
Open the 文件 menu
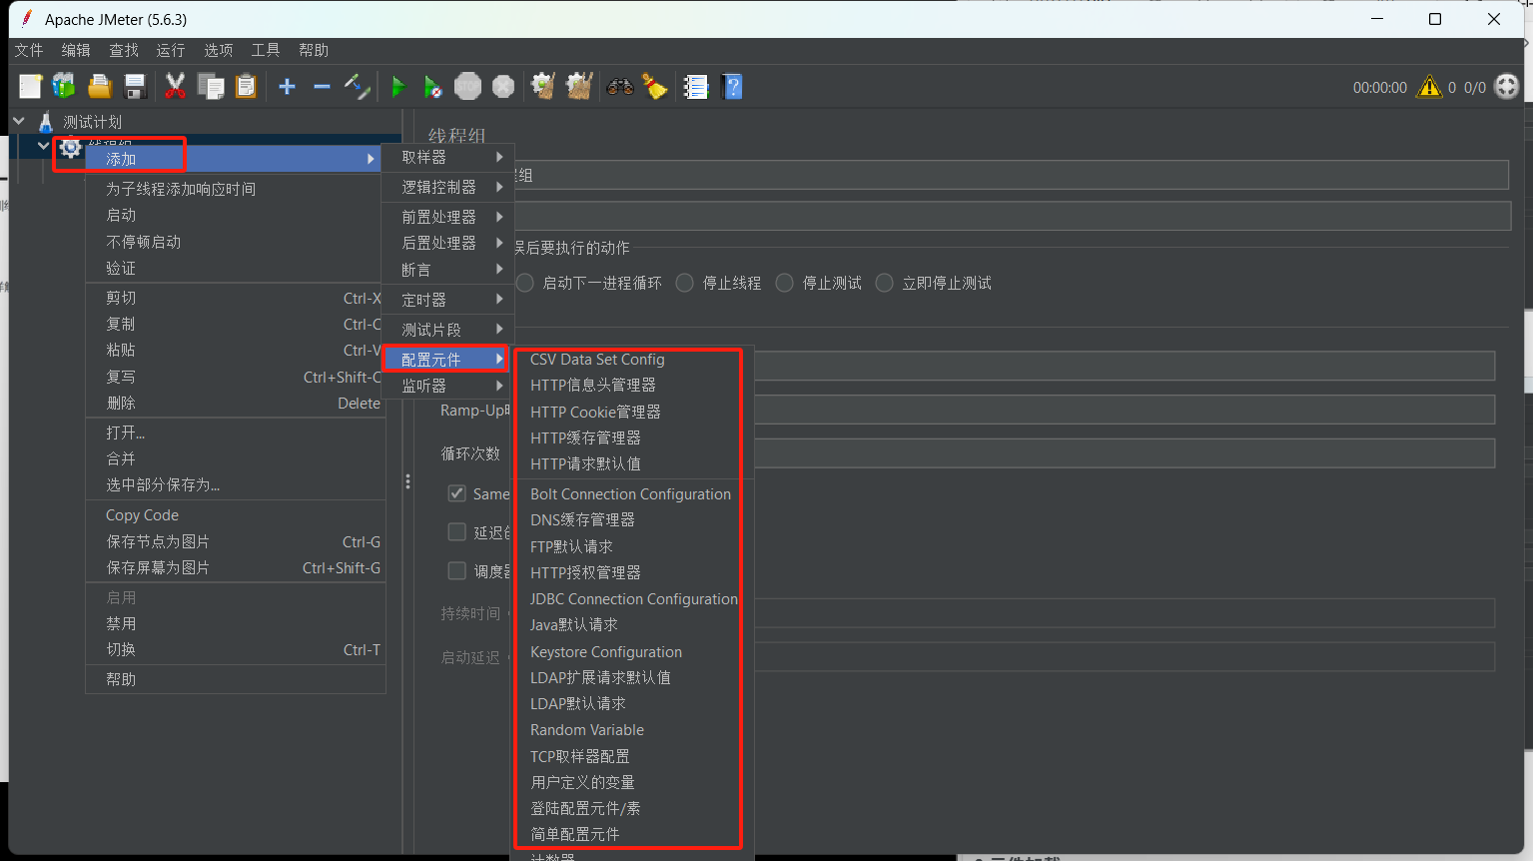[x=29, y=50]
